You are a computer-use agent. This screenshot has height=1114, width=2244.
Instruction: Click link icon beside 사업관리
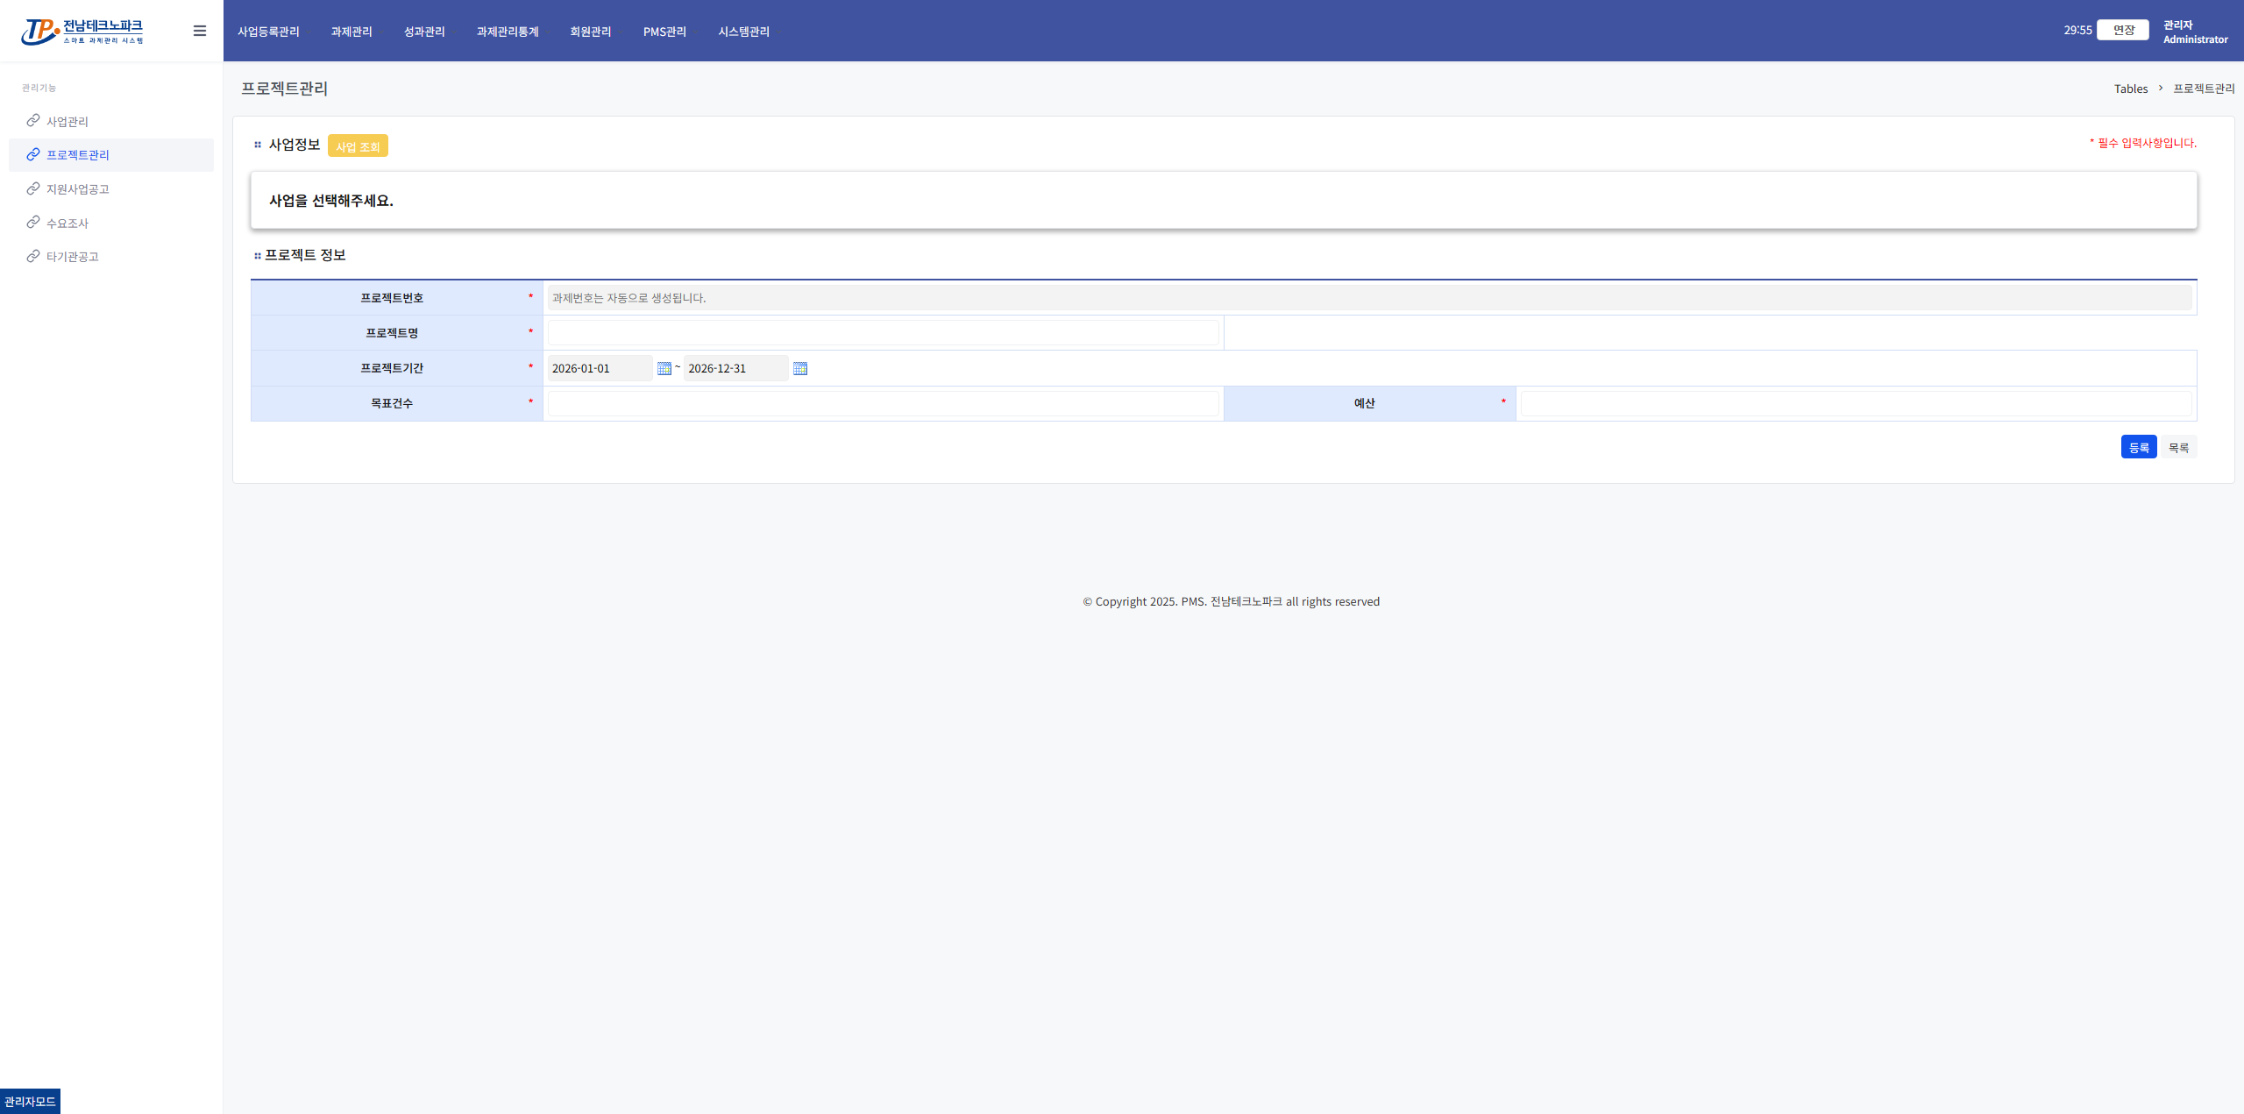(x=33, y=121)
